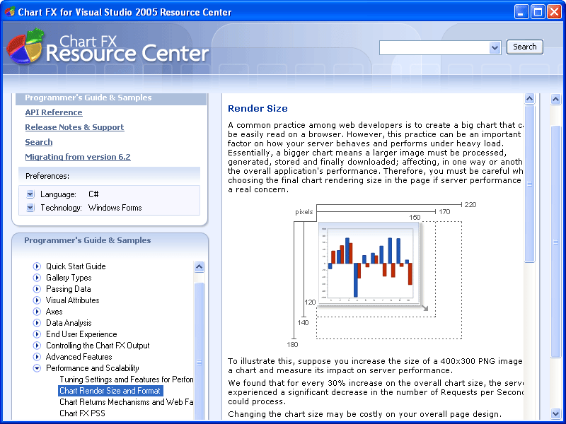This screenshot has width=566, height=424.
Task: Open Release Notes & Support link
Action: click(75, 127)
